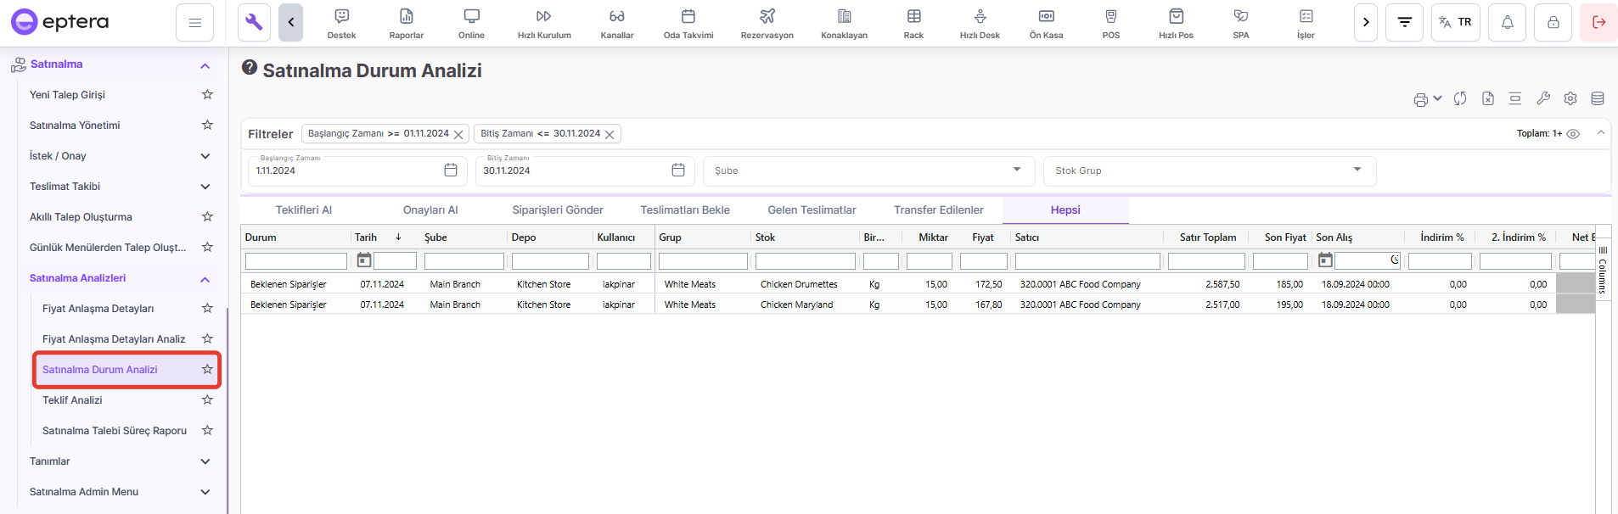Select the Teklifleri Al tab
The image size is (1618, 514).
[x=303, y=210]
